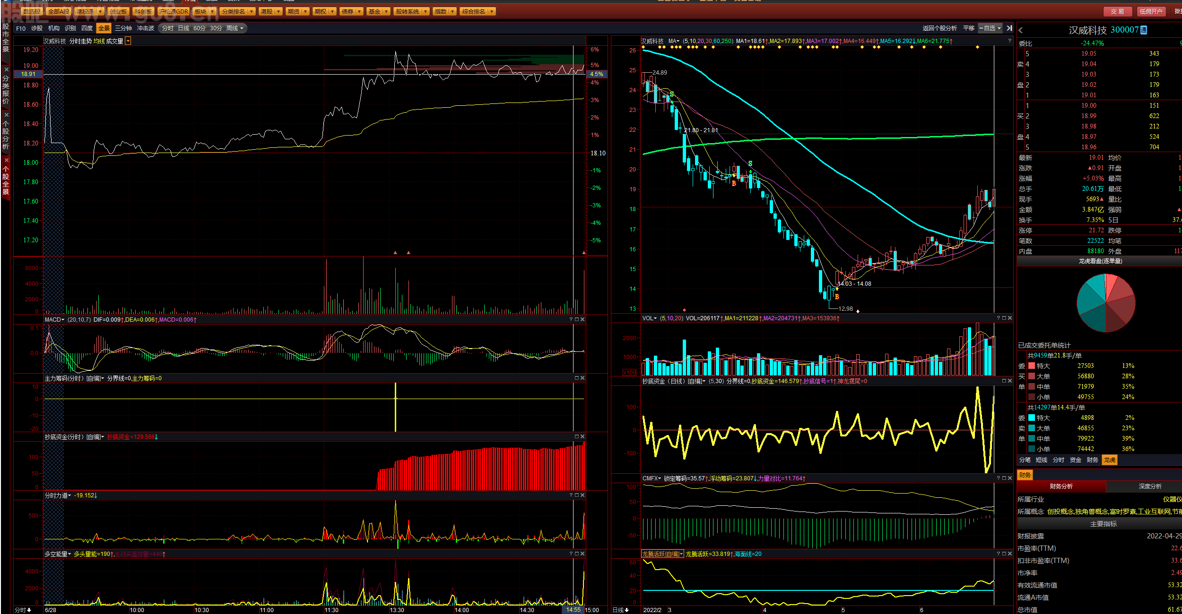The image size is (1182, 614).
Task: Toggle the 四度 view mode
Action: pos(87,28)
